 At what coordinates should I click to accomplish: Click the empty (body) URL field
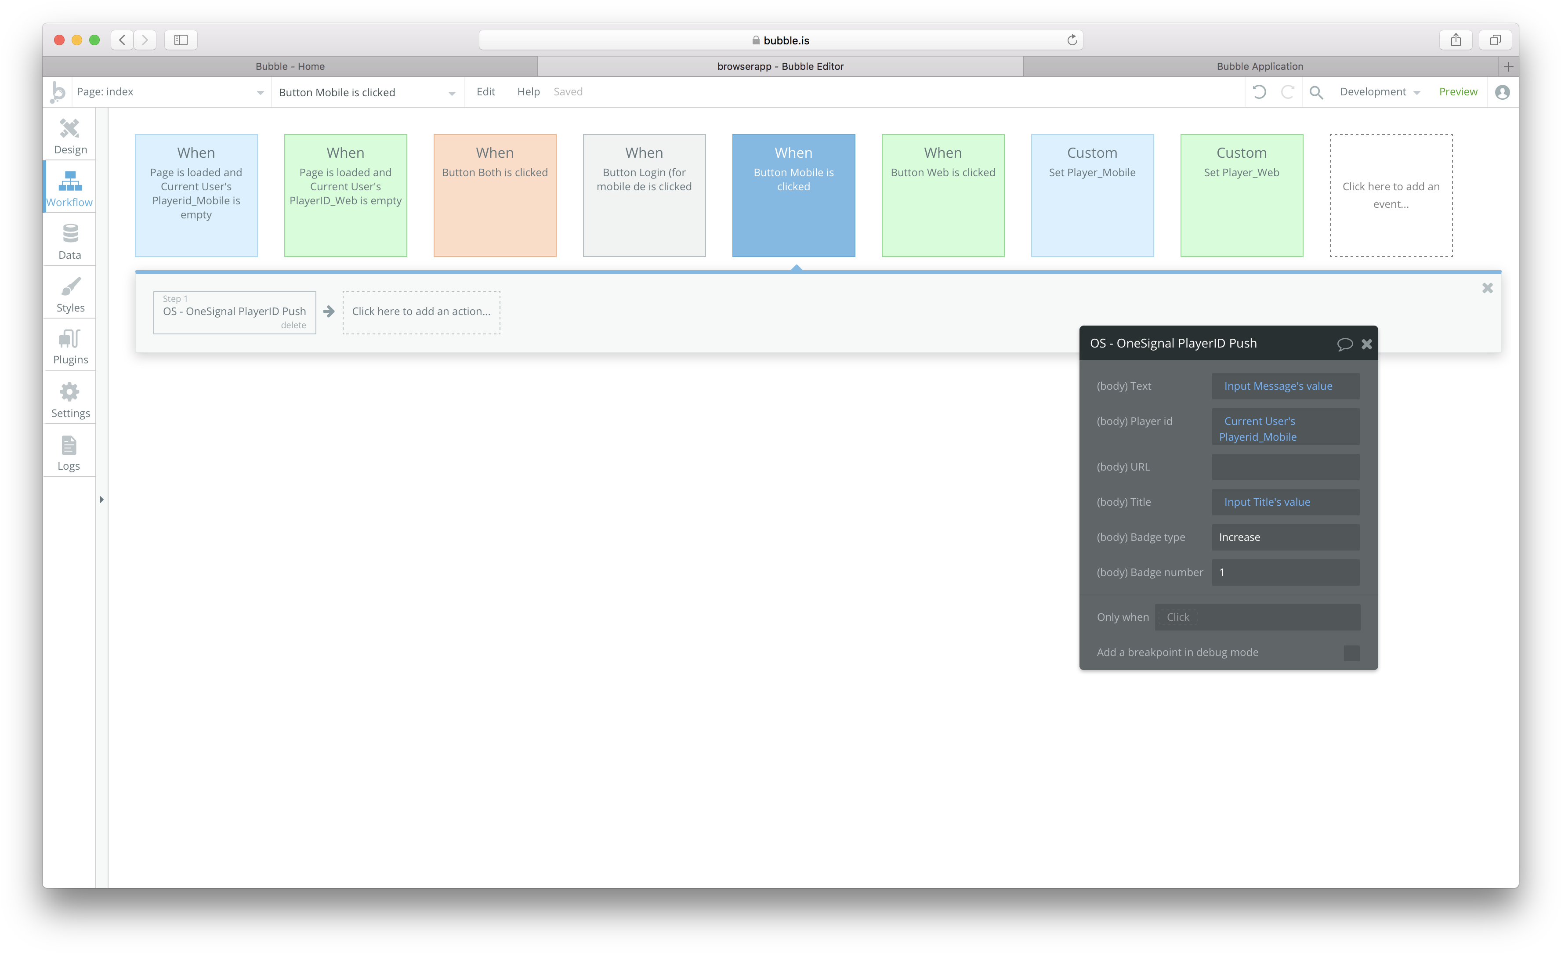[1286, 467]
